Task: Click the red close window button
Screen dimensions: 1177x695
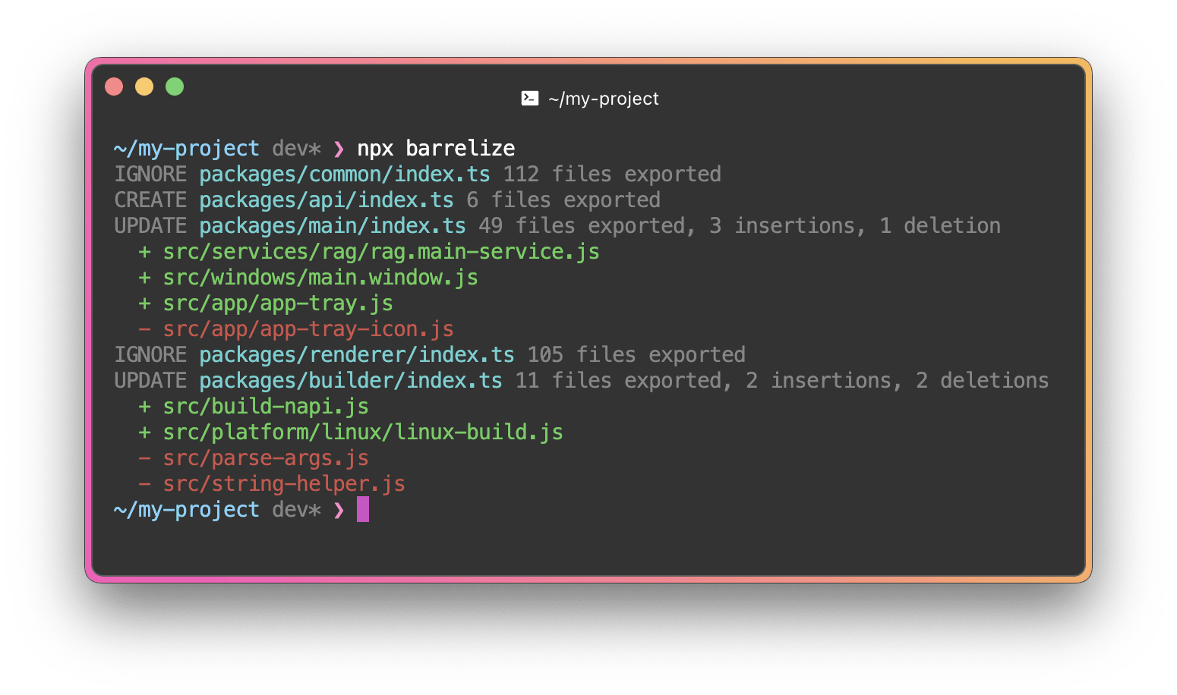Action: 114,86
